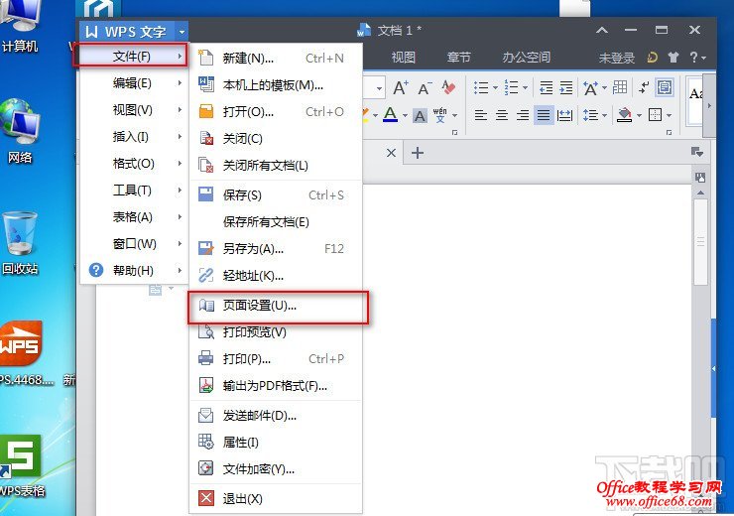The width and height of the screenshot is (734, 516).
Task: Click the WPS 文字 application button
Action: [x=127, y=32]
